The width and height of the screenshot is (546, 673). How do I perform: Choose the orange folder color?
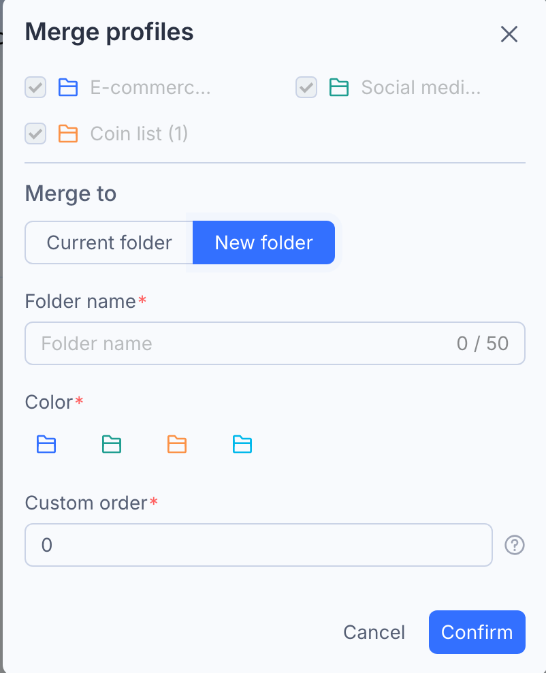coord(177,444)
